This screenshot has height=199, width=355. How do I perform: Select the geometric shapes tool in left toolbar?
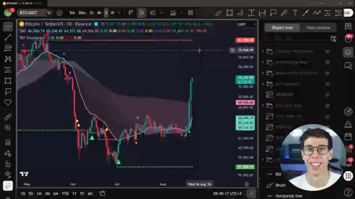tap(8, 81)
